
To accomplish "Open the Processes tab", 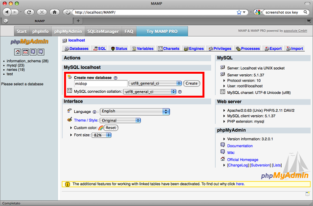I will [x=248, y=49].
